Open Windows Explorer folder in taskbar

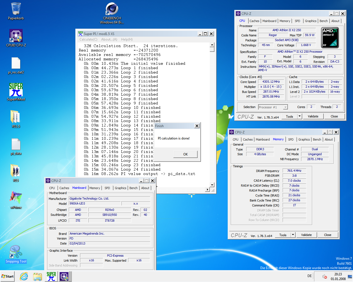[x=37, y=276]
